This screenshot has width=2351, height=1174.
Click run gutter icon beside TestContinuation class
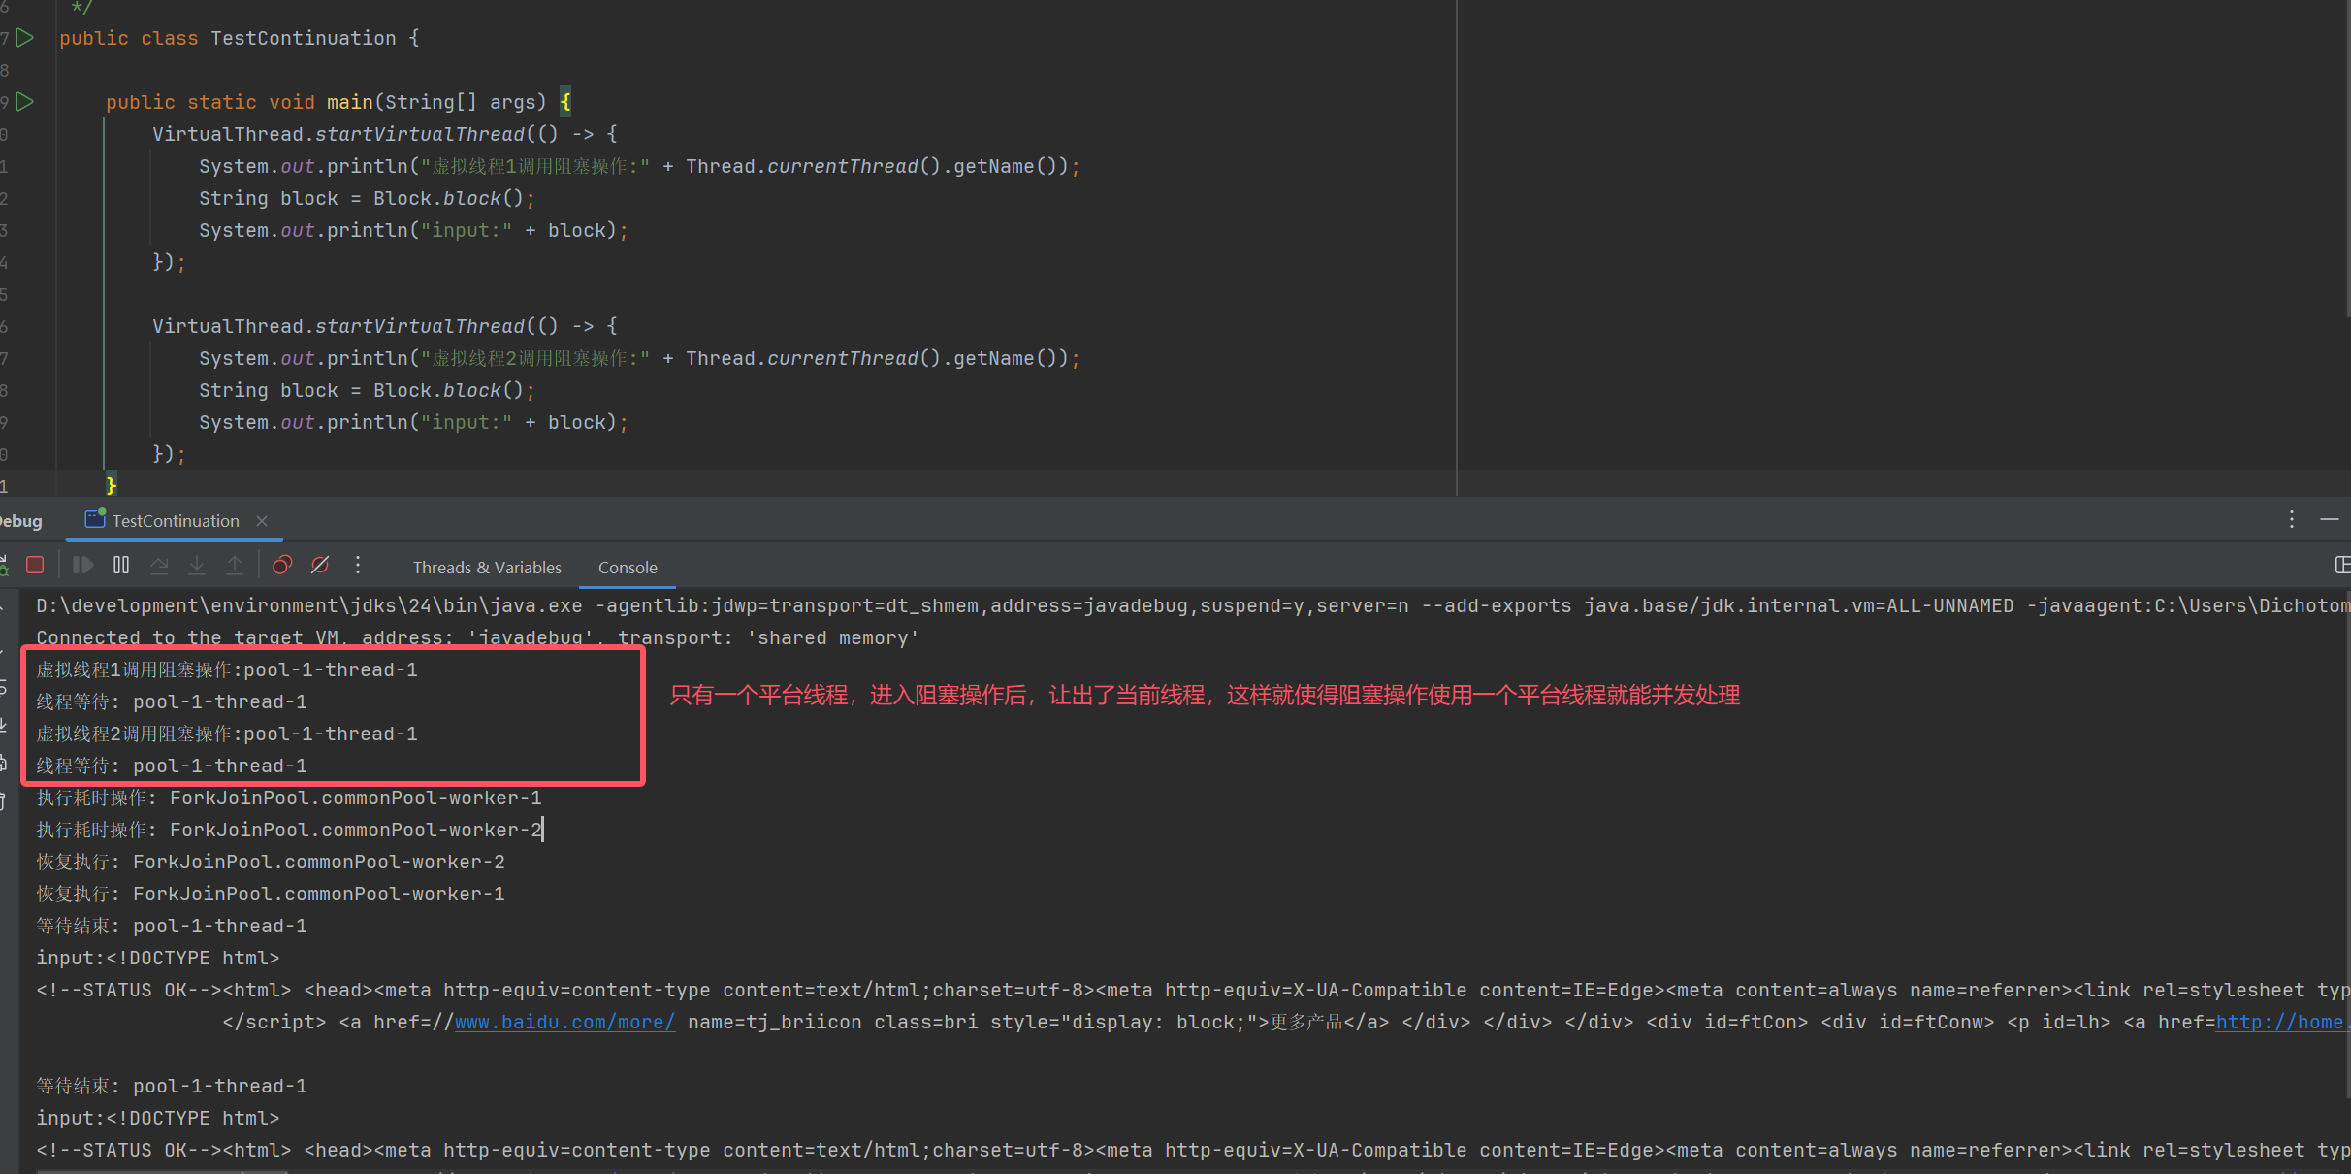pos(26,38)
